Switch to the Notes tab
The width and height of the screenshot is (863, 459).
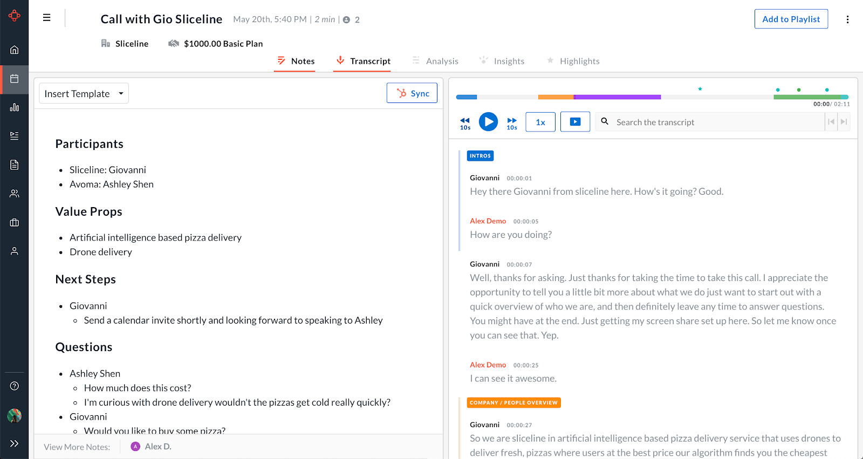295,61
